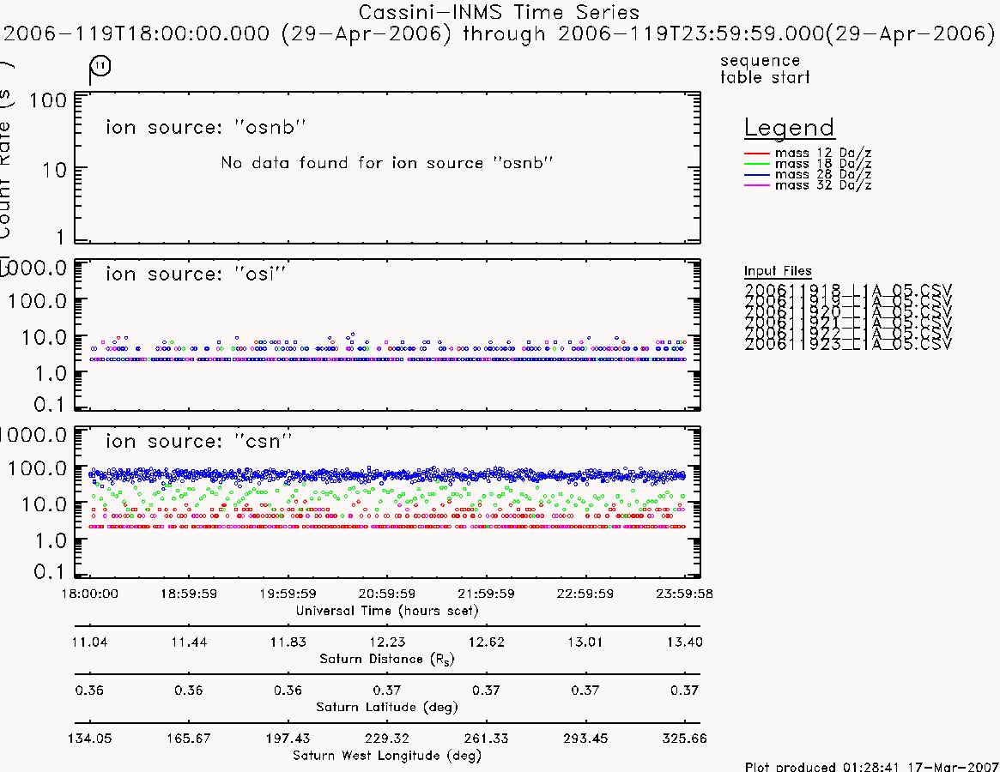The width and height of the screenshot is (1000, 772).
Task: Click the 18:00:00 time axis tick label
Action: 89,594
